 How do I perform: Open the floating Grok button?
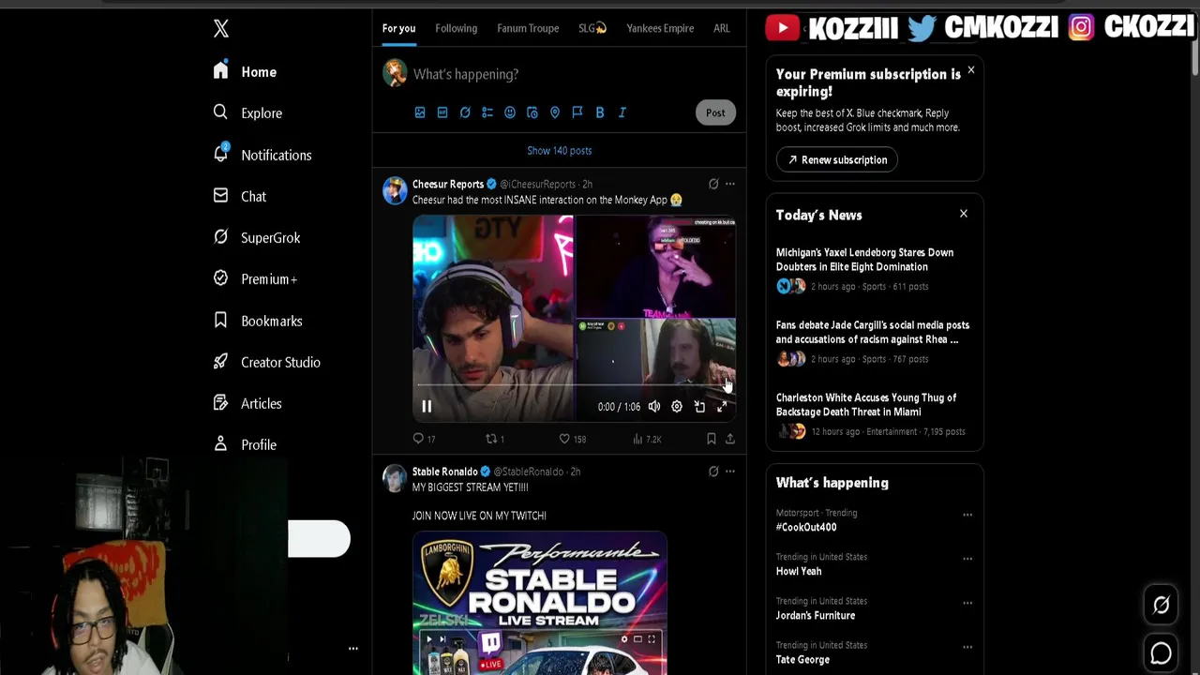coord(1161,606)
